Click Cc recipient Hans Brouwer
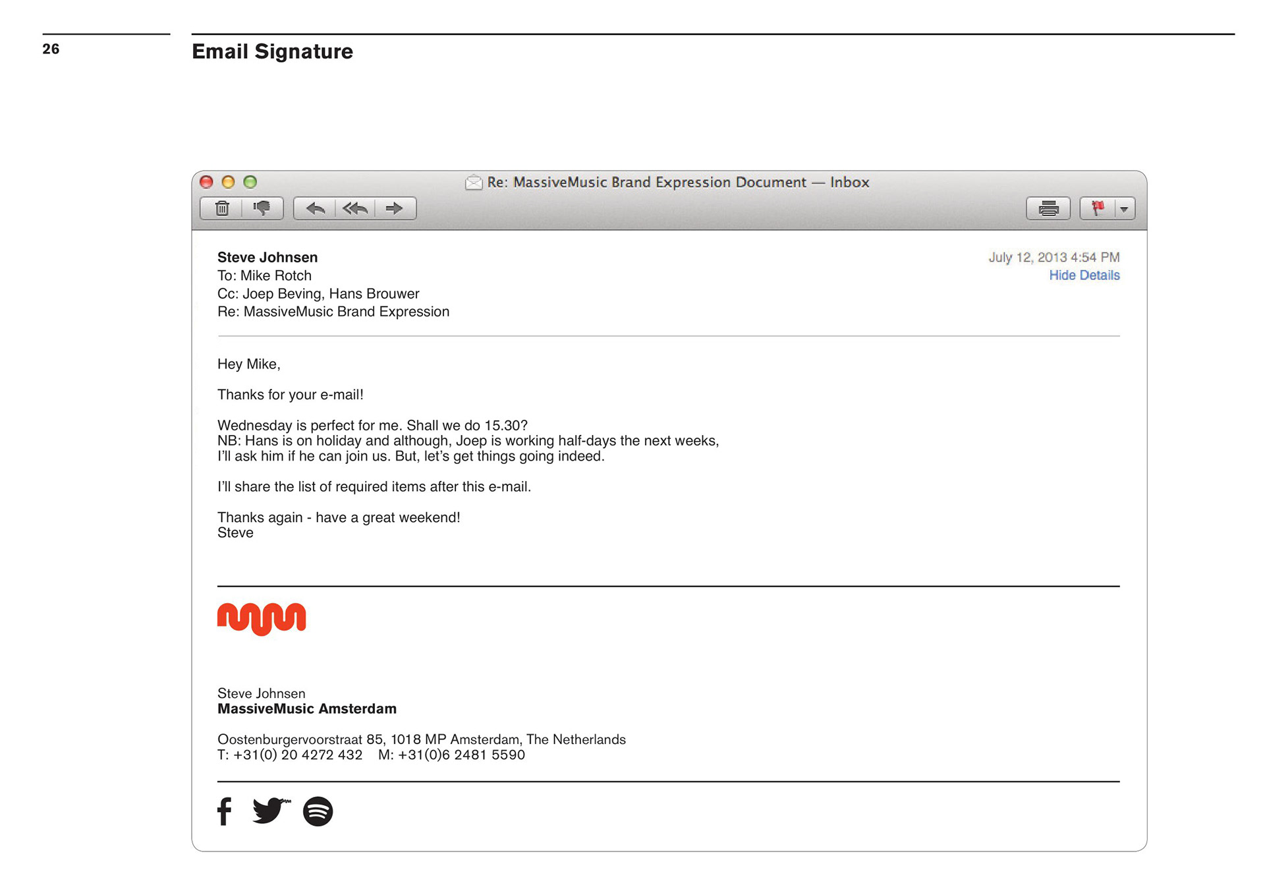Screen dimensions: 1265x895 [x=374, y=294]
